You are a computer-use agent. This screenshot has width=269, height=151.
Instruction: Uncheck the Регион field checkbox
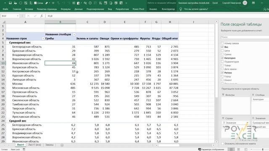coord(222,73)
